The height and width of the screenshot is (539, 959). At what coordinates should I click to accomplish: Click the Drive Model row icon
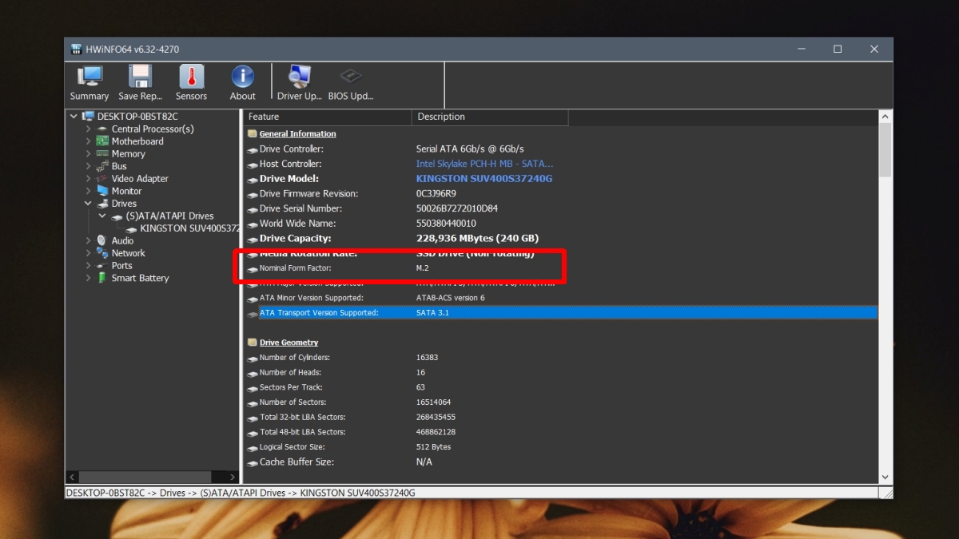coord(253,179)
